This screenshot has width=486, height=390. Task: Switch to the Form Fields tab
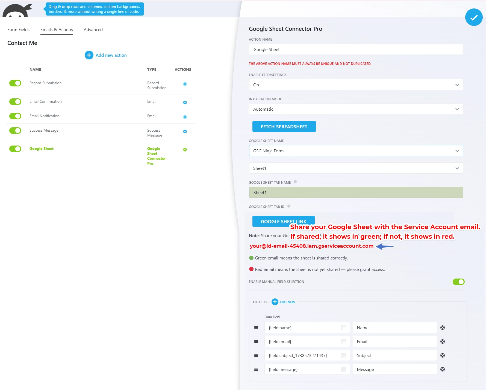tap(18, 29)
